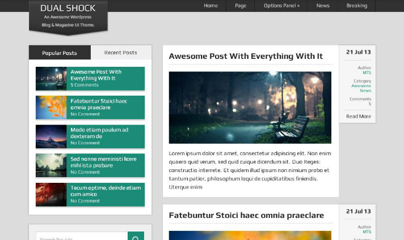Open Sed nonne meministi licere mihi ista probare
Image resolution: width=404 pixels, height=240 pixels.
pos(104,162)
